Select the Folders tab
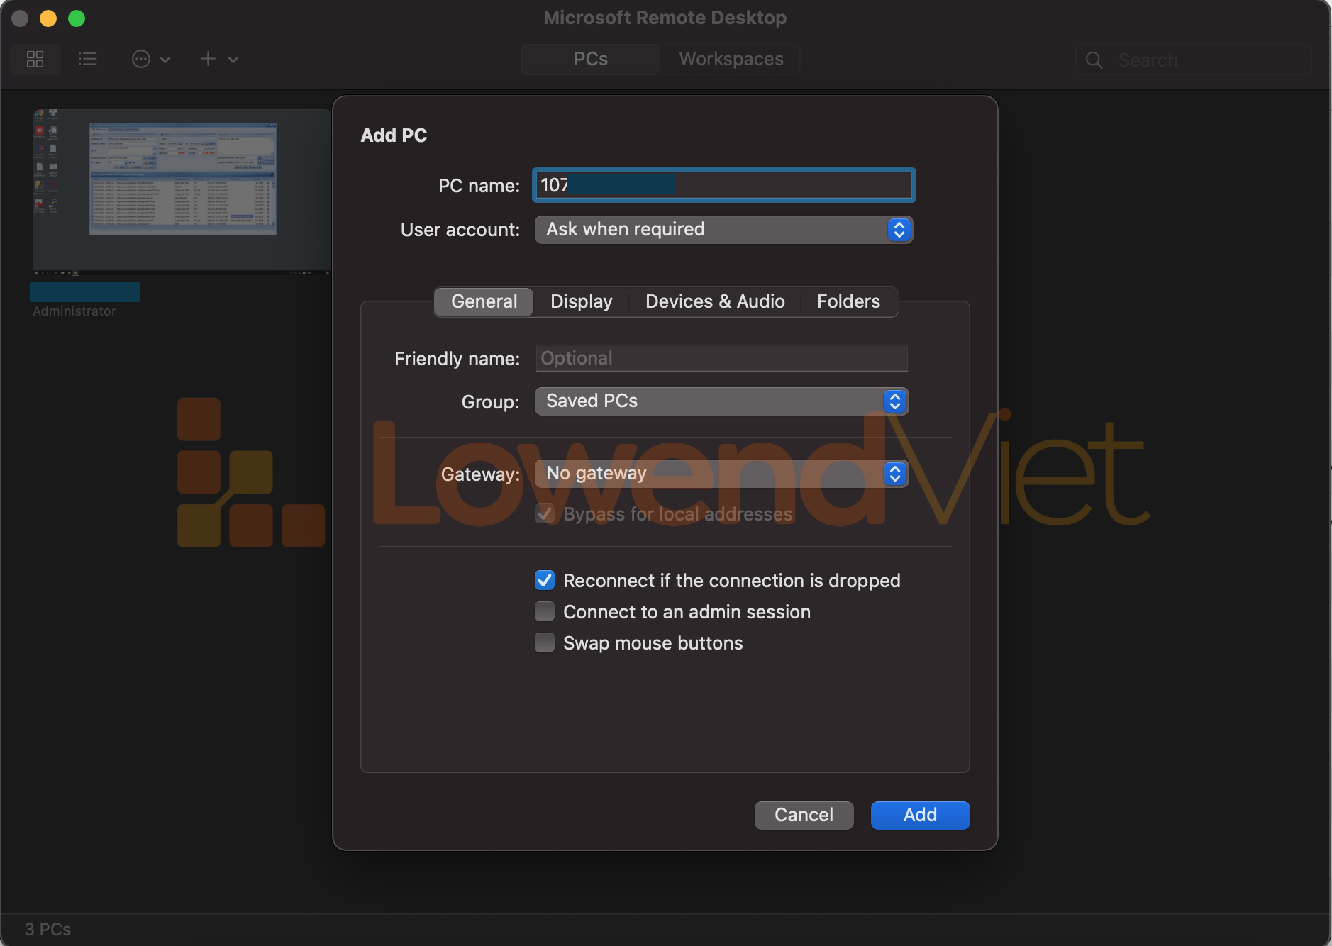The height and width of the screenshot is (946, 1332). (x=848, y=301)
